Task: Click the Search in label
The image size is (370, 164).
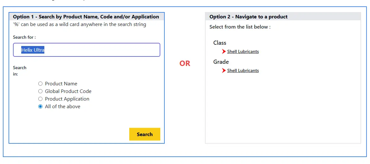Action: [20, 71]
